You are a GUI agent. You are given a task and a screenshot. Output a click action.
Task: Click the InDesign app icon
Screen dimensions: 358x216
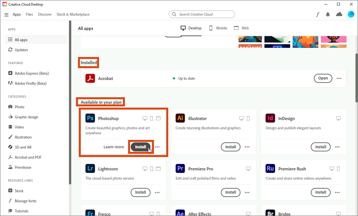point(270,118)
